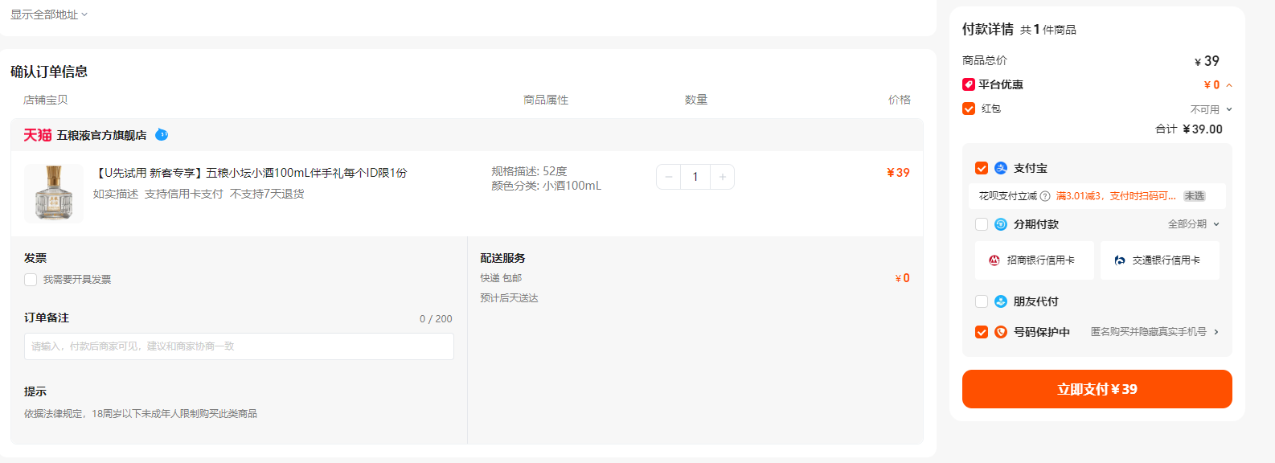Open the product title 五粮小坛小酒100mL link
This screenshot has height=463, width=1275.
pyautogui.click(x=251, y=173)
